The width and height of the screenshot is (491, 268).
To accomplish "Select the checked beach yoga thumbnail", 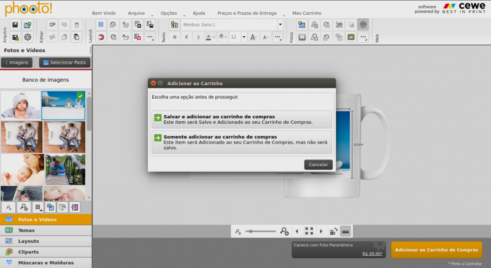I will (63, 105).
